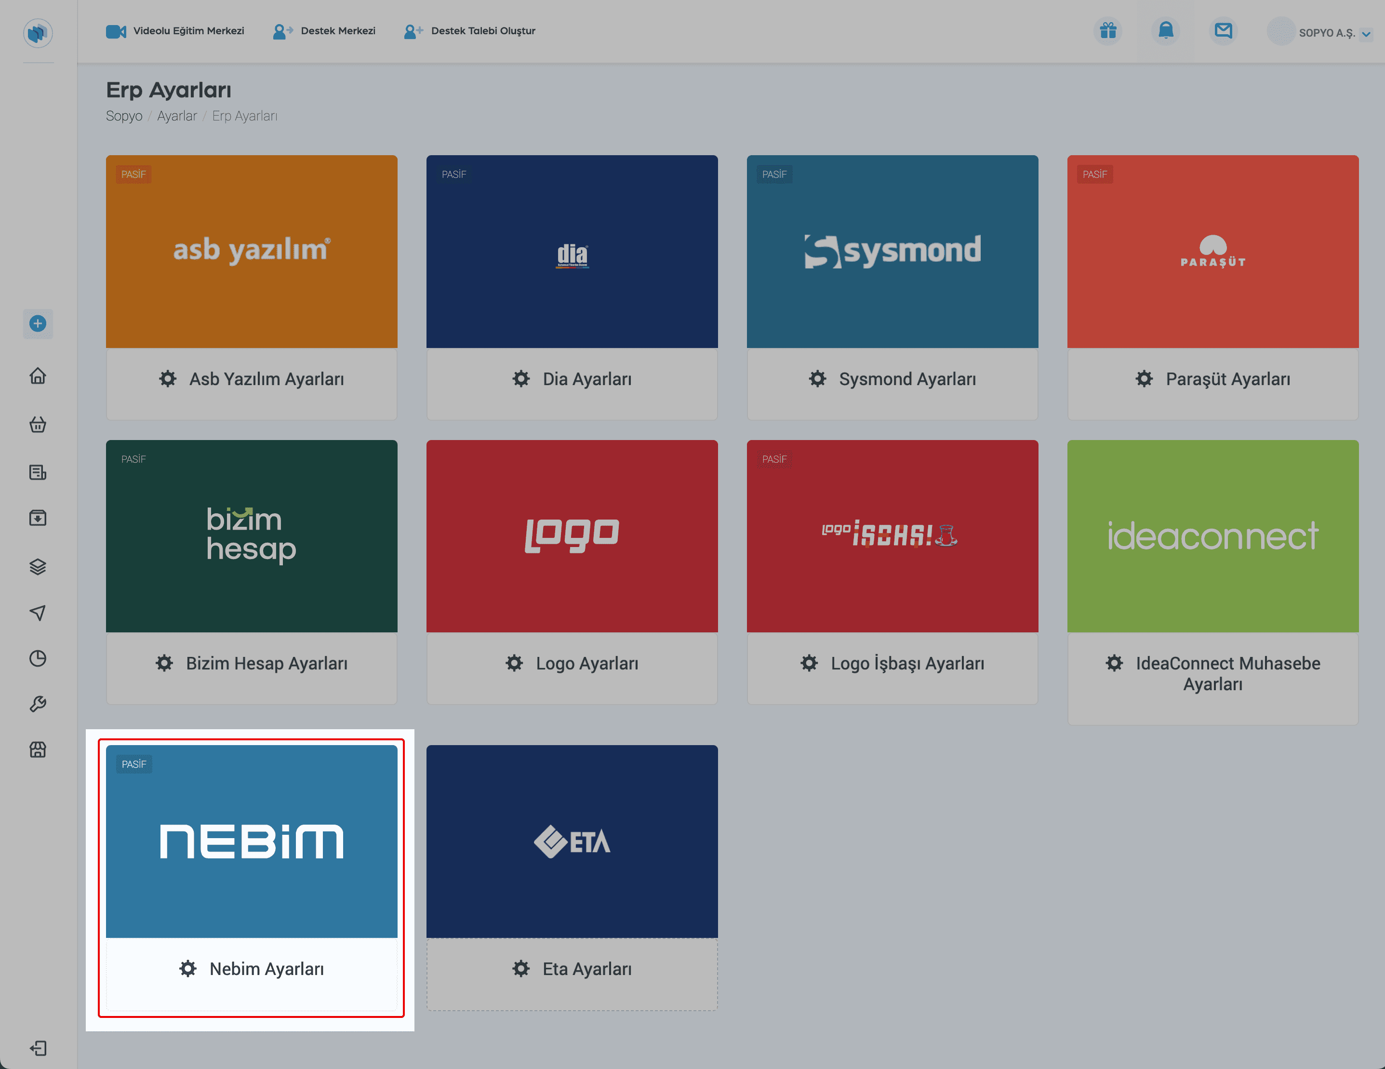Open the bizim hesap card image
1385x1069 pixels.
point(252,536)
